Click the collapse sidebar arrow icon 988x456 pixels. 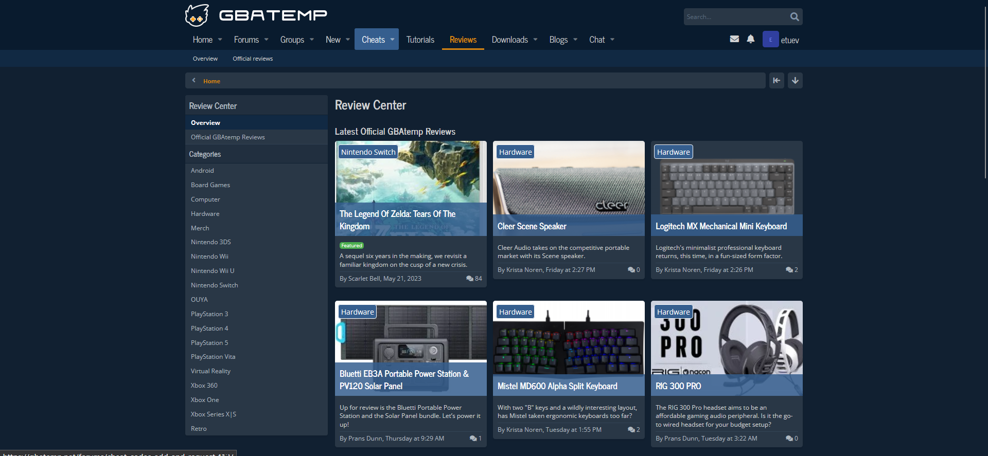point(777,80)
